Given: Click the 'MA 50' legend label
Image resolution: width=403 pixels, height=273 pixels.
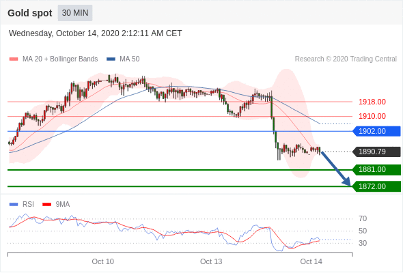Looking at the screenshot, I should [130, 59].
